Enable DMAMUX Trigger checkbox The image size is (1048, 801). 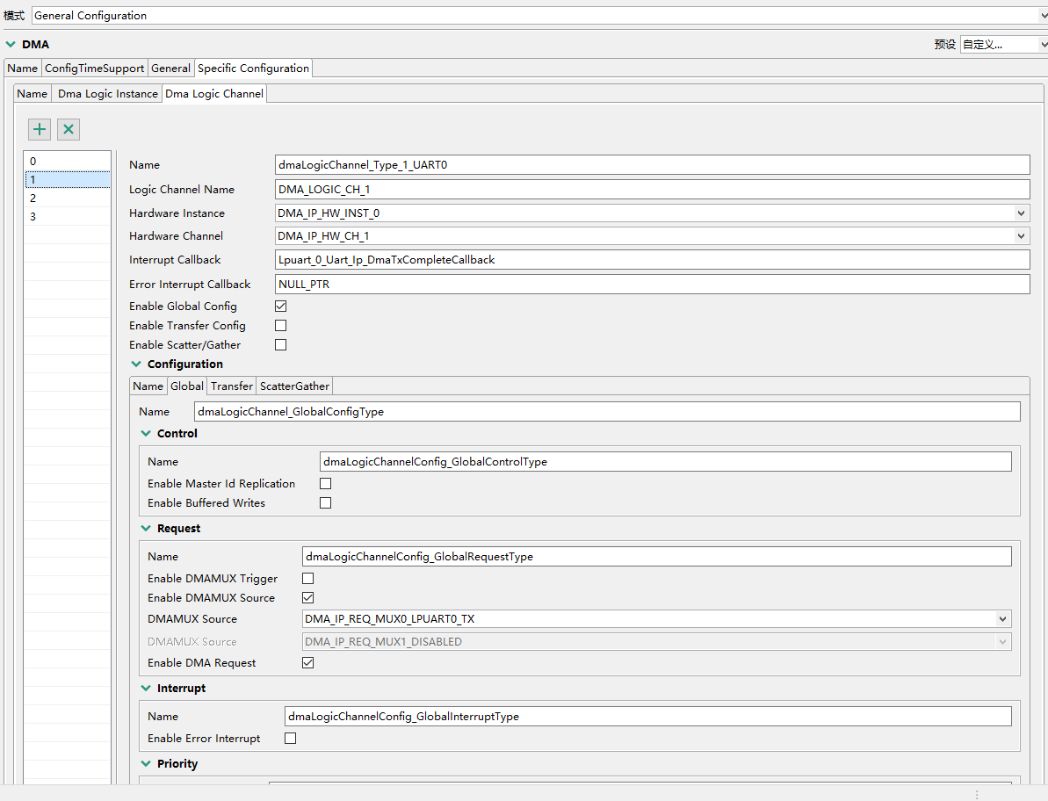coord(308,579)
